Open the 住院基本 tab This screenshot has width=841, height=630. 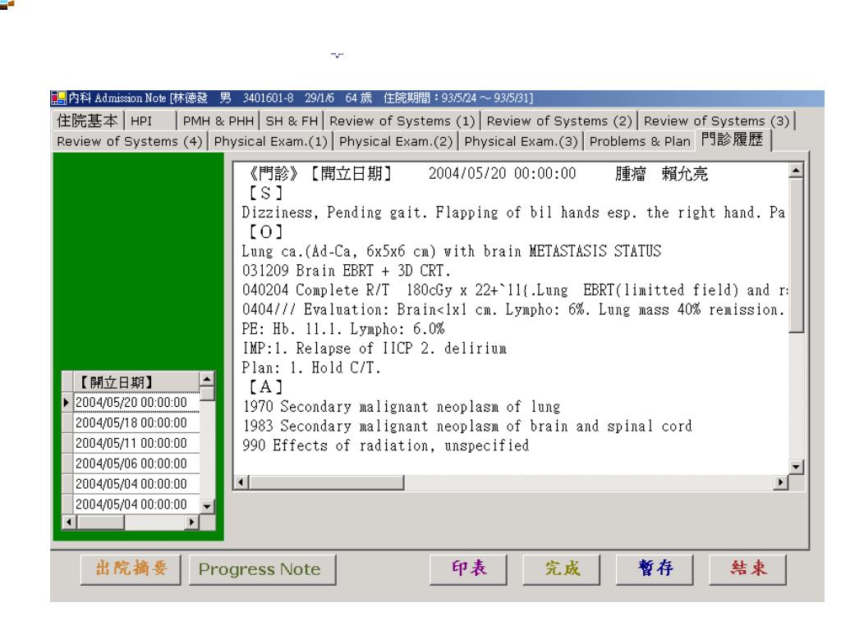pos(87,121)
